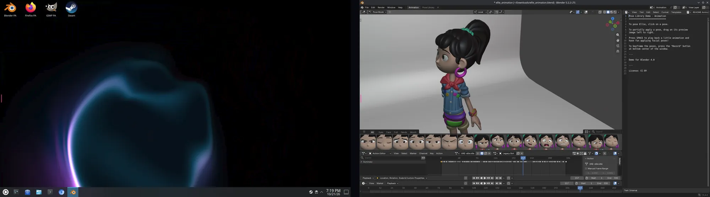Screen dimensions: 710x197
Task: Open Format menu in Text Editor
Action: [x=665, y=12]
